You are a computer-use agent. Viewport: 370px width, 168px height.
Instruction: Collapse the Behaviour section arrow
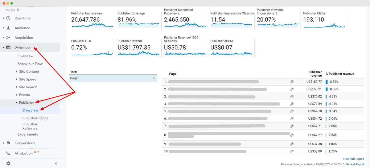click(3, 47)
